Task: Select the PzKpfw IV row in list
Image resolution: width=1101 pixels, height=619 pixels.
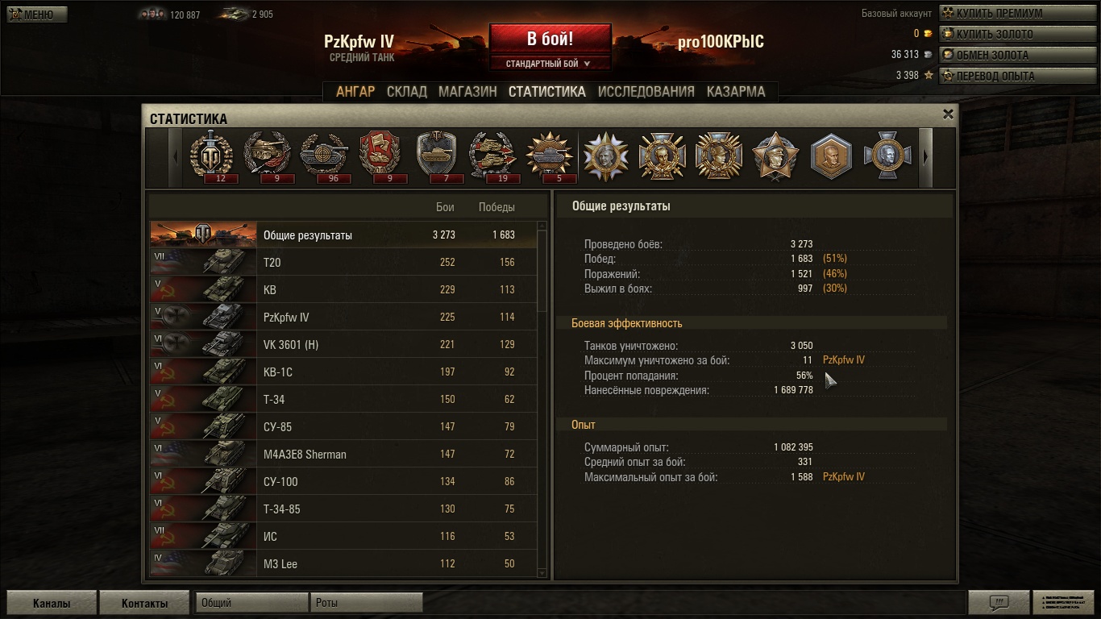Action: 343,317
